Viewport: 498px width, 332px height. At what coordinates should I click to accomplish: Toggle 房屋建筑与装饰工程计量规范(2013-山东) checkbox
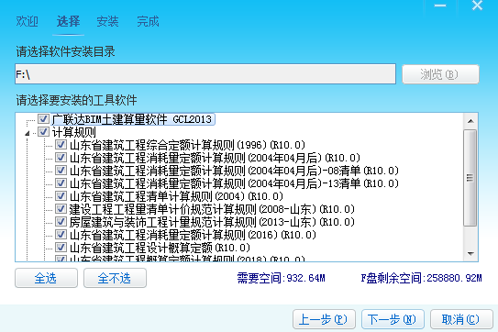pyautogui.click(x=61, y=221)
